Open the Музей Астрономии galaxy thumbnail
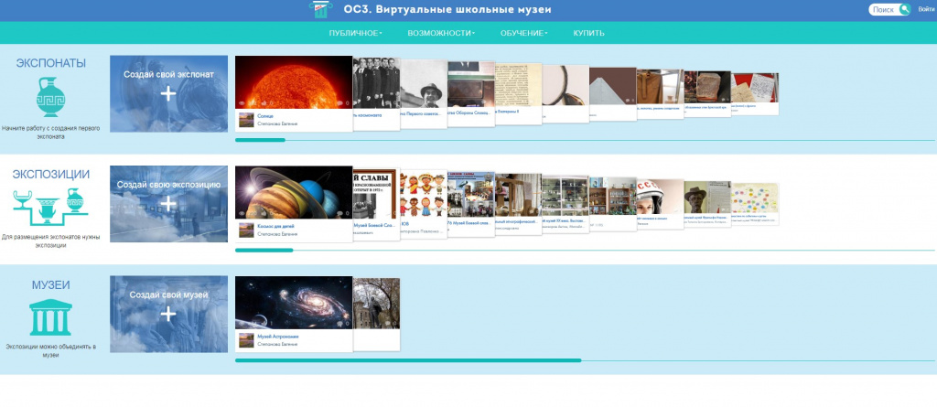 (x=294, y=303)
